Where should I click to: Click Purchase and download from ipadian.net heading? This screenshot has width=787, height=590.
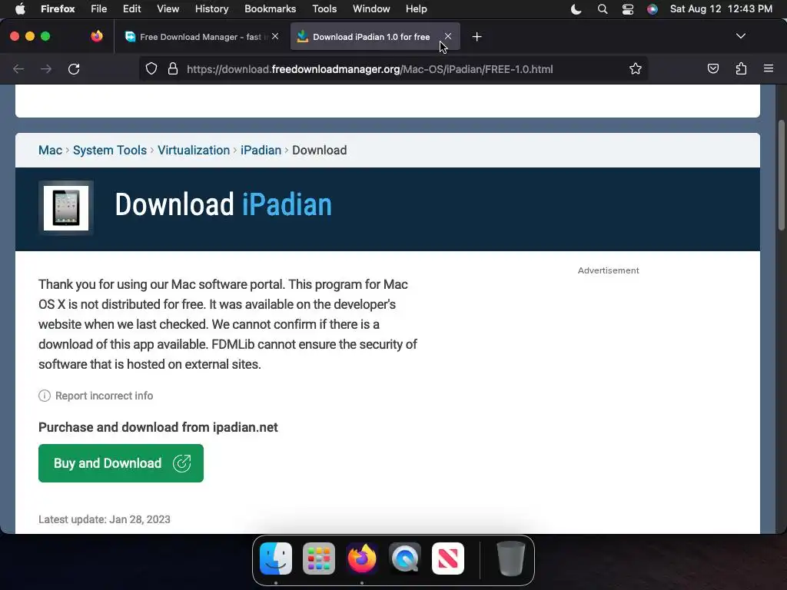pos(158,427)
